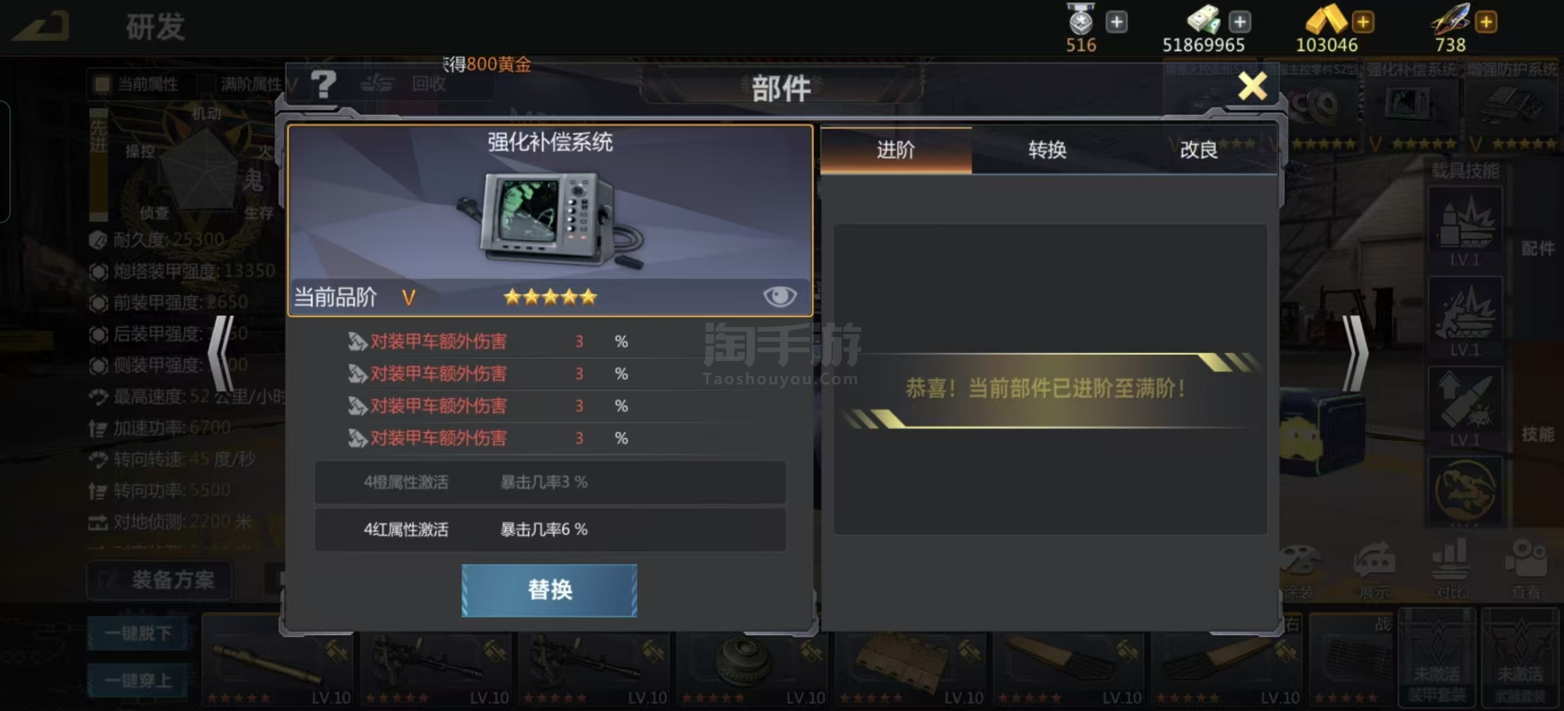The width and height of the screenshot is (1564, 711).
Task: Close the 部件 dialog with the X
Action: pyautogui.click(x=1252, y=86)
